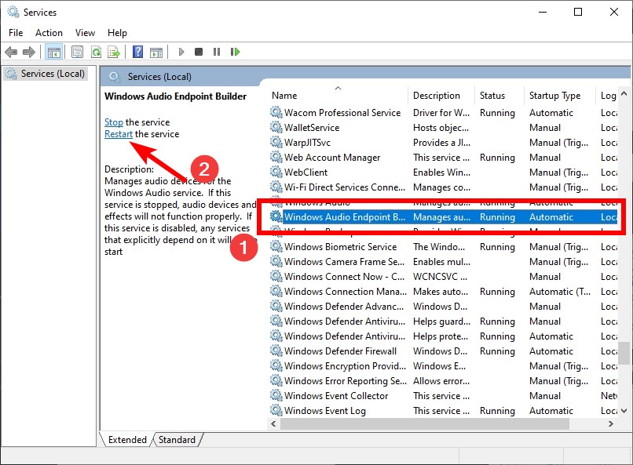Viewport: 633px width, 465px height.
Task: Click the Pause Service toolbar icon
Action: [217, 52]
